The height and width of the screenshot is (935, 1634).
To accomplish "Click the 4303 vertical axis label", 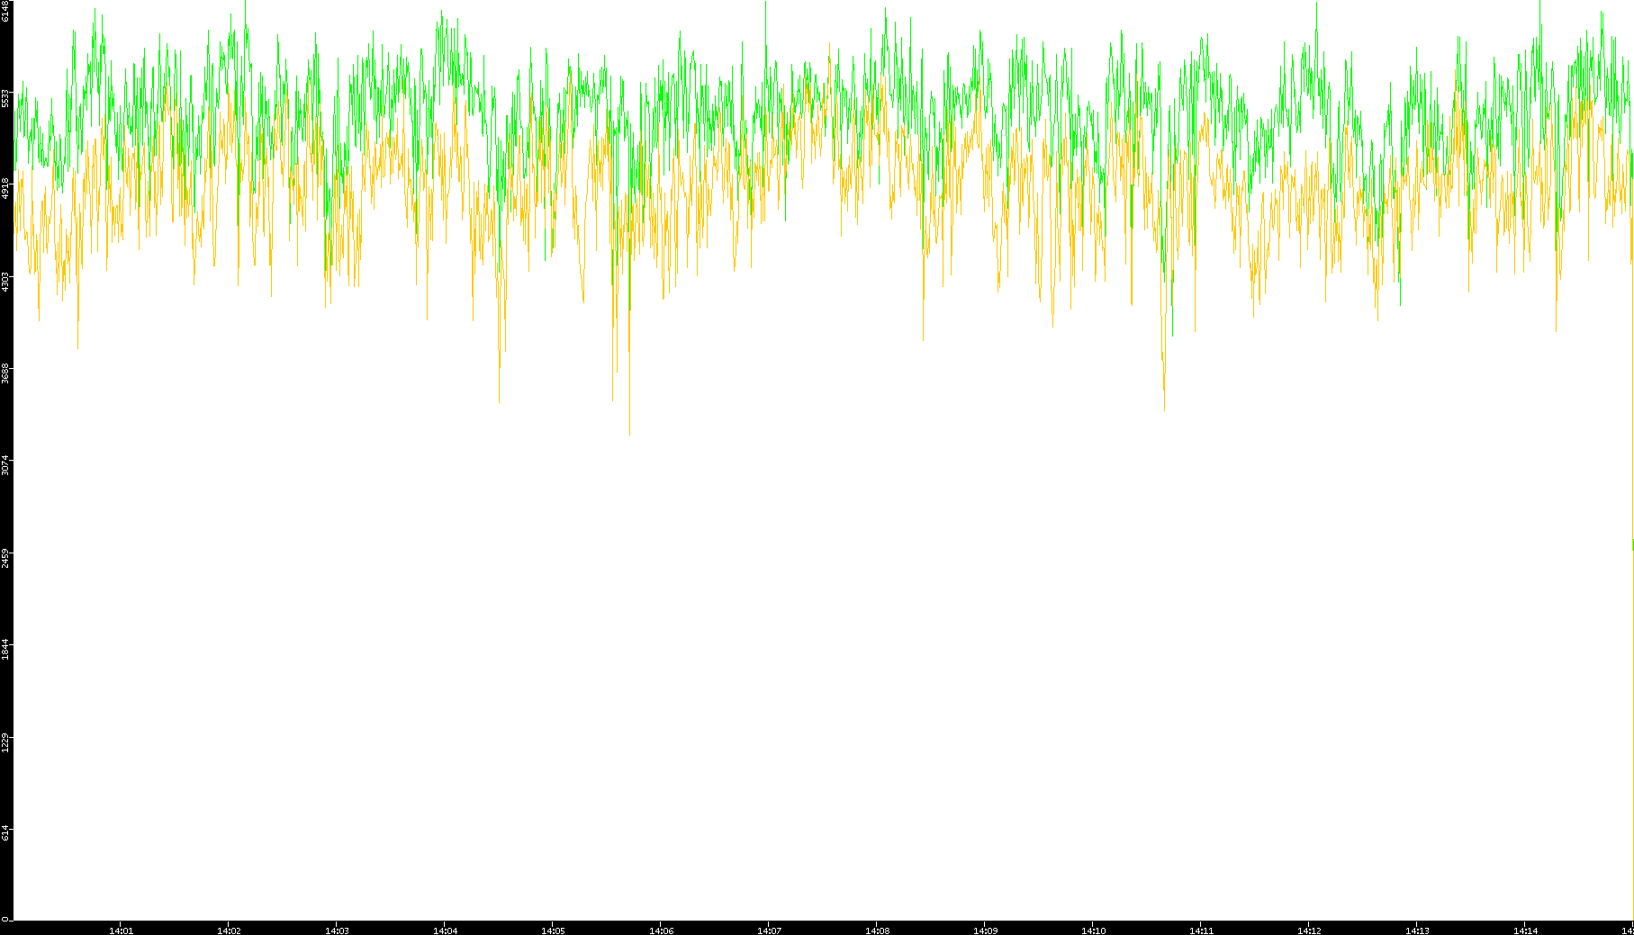I will coord(5,282).
